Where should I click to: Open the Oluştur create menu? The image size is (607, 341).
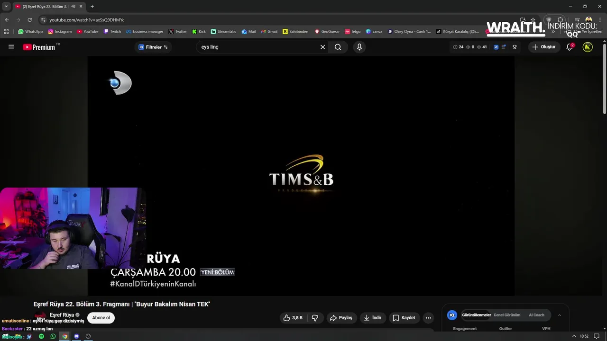tap(543, 47)
